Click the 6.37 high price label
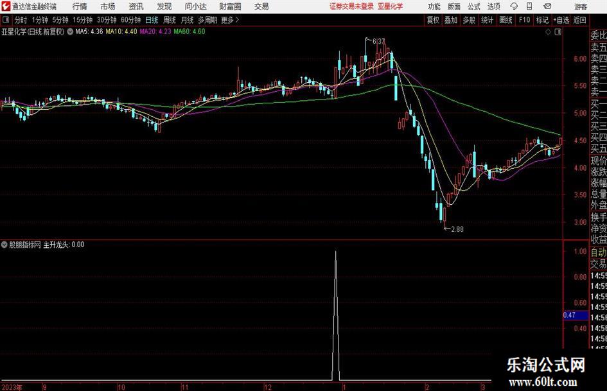Screen dimensions: 607x391 (379, 41)
